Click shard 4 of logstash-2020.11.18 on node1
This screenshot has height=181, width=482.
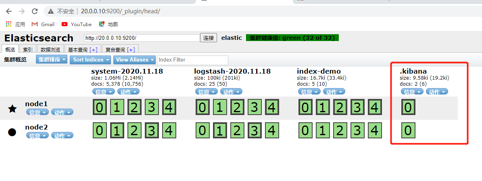(x=272, y=108)
